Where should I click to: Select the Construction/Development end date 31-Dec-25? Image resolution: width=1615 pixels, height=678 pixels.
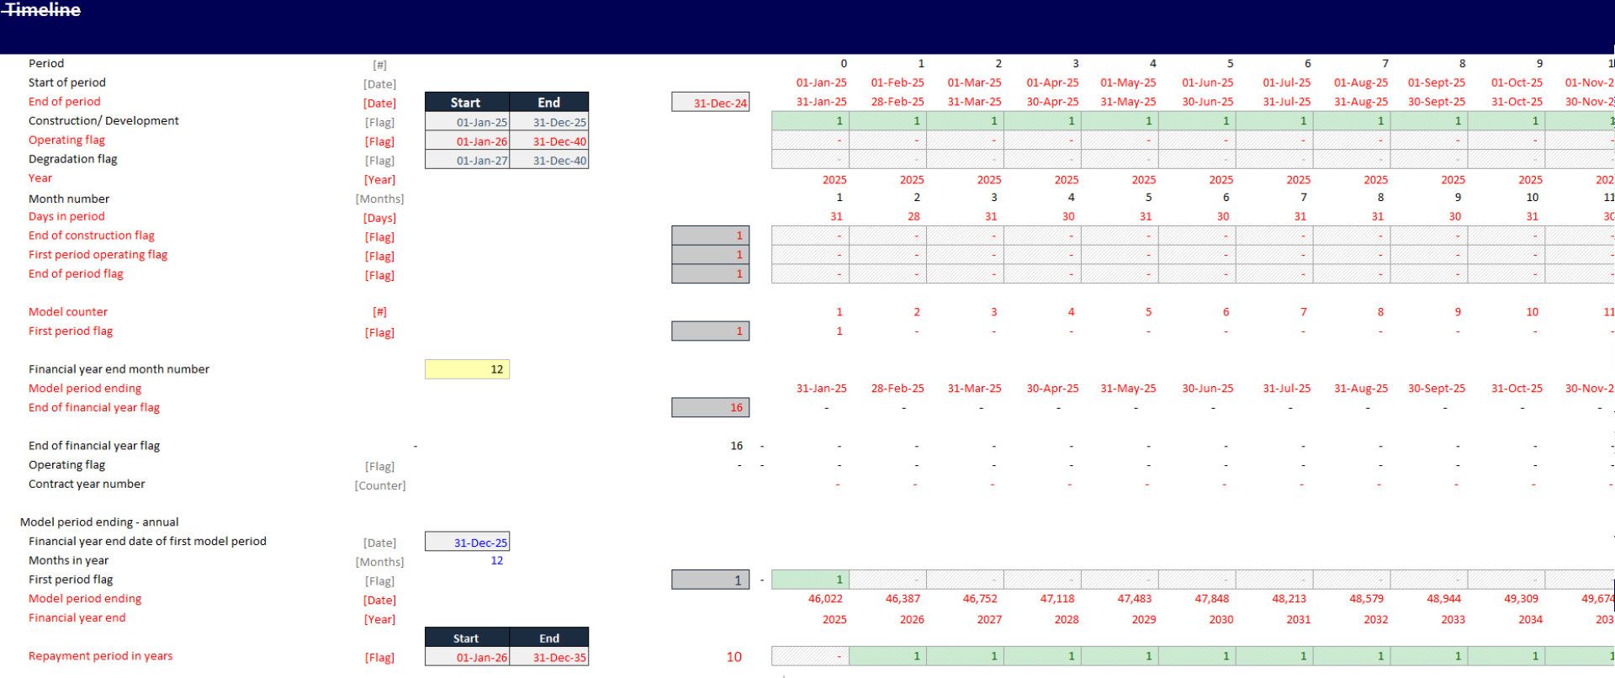pyautogui.click(x=549, y=122)
